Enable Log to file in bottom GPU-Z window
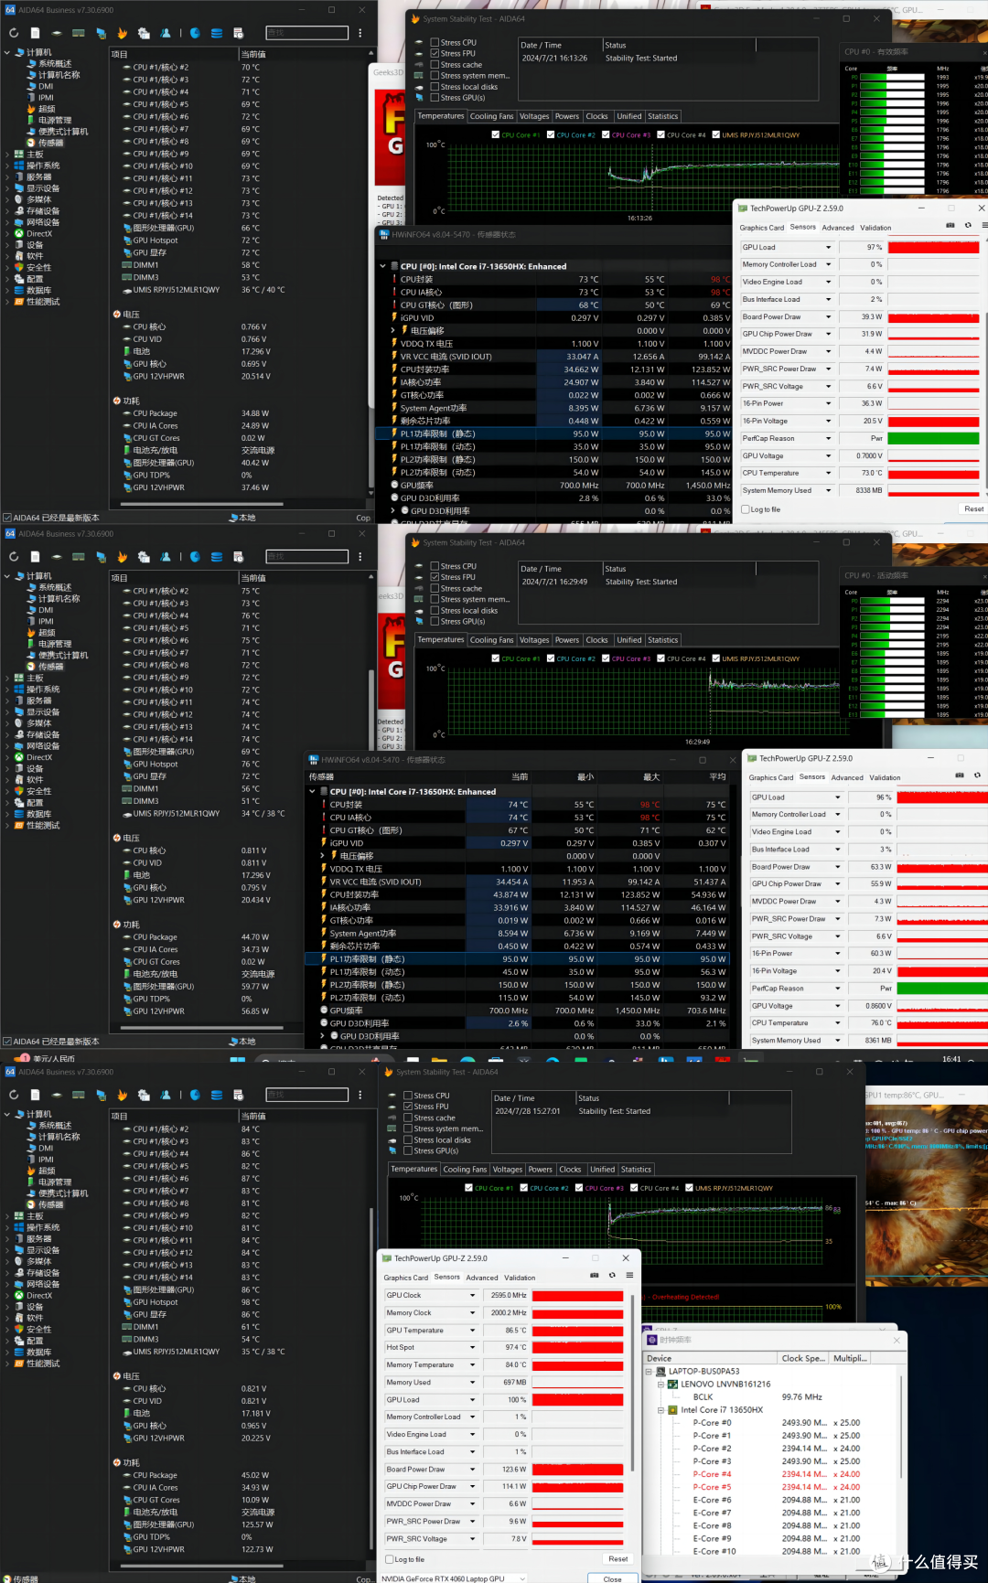 [x=388, y=1559]
